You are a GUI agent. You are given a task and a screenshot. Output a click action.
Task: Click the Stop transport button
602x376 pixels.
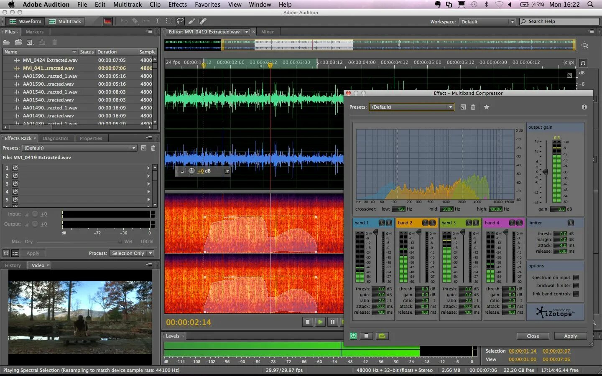[308, 322]
